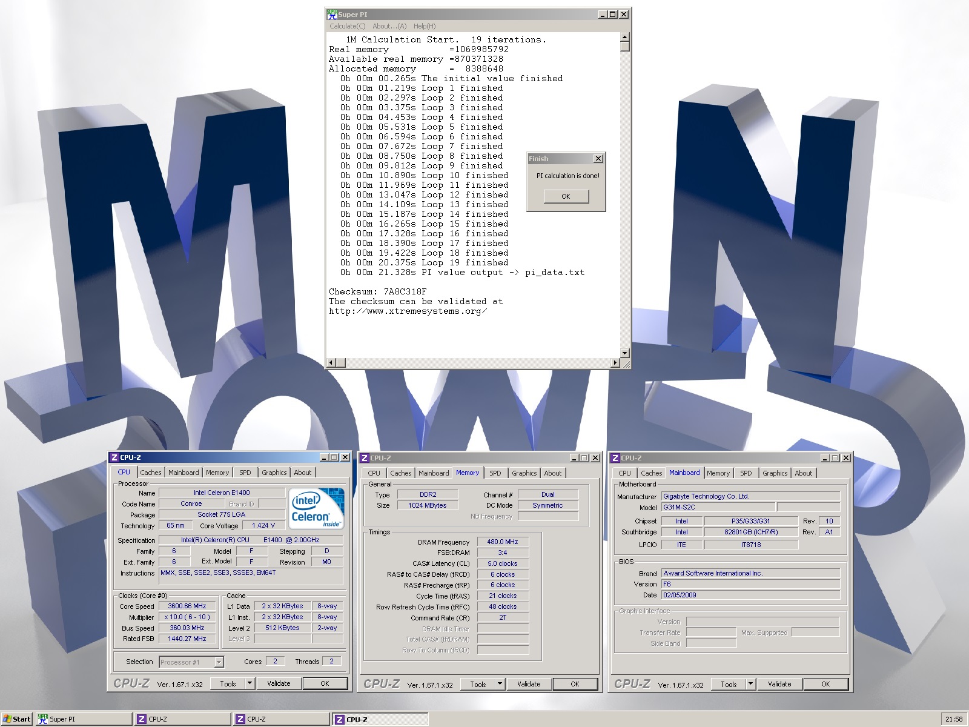The image size is (969, 727).
Task: Click the Core Speed value 3600.66 MHz
Action: [187, 606]
